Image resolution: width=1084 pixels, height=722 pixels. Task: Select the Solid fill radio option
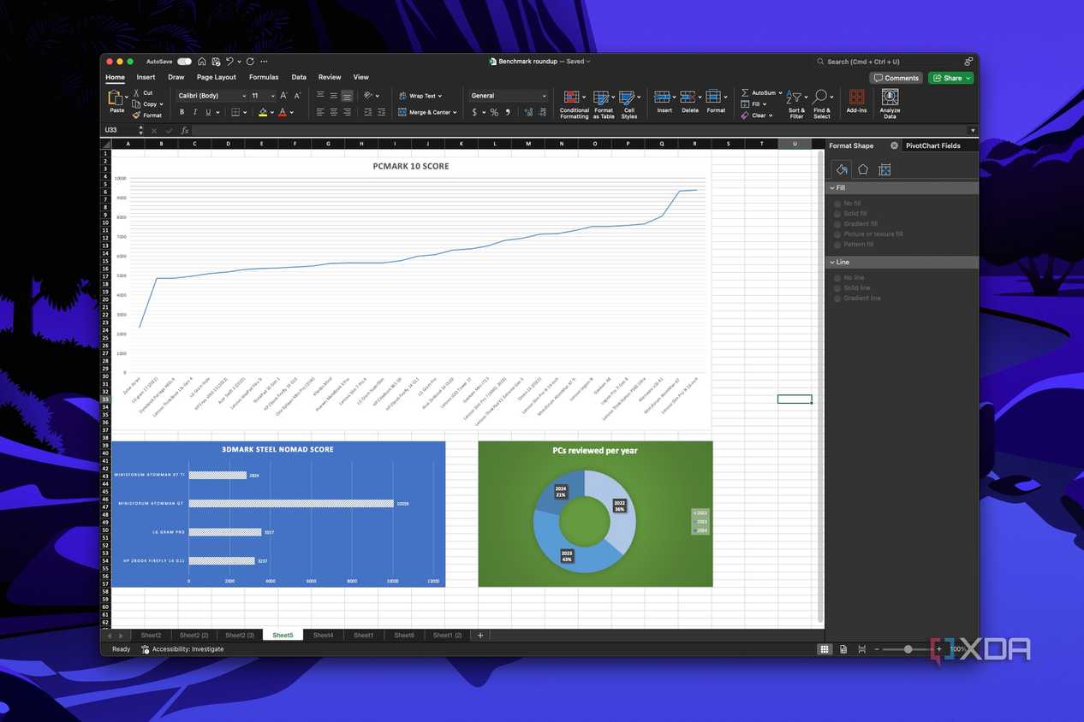[837, 214]
